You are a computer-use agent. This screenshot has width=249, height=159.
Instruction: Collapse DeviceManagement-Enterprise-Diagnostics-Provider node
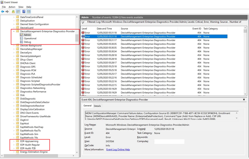pyautogui.click(x=14, y=31)
